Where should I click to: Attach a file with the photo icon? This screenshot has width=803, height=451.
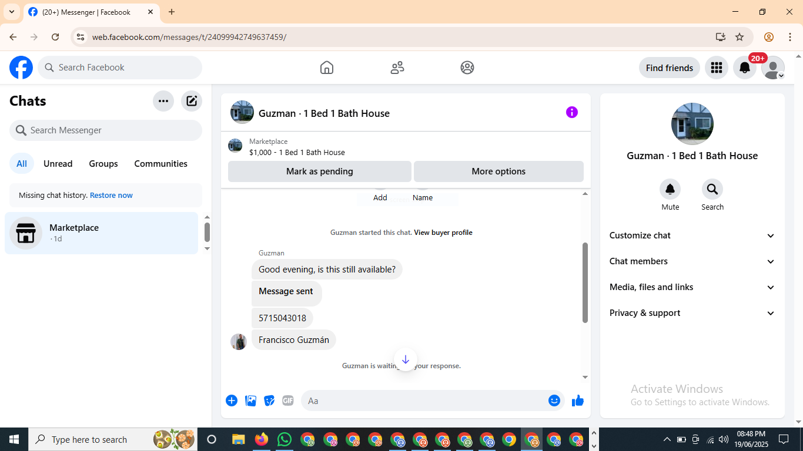250,400
